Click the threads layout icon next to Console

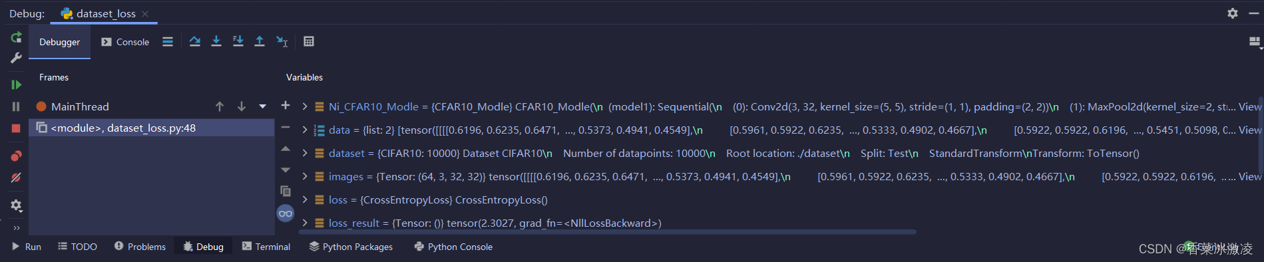click(x=168, y=42)
